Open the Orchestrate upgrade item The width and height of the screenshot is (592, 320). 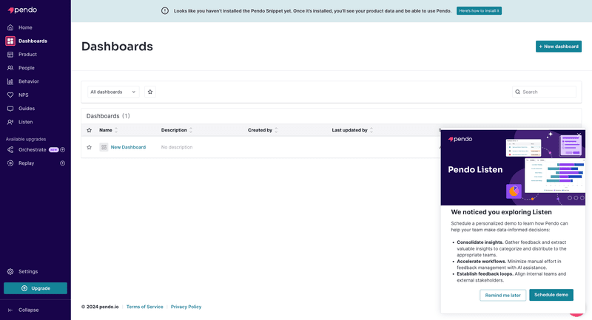click(x=32, y=149)
